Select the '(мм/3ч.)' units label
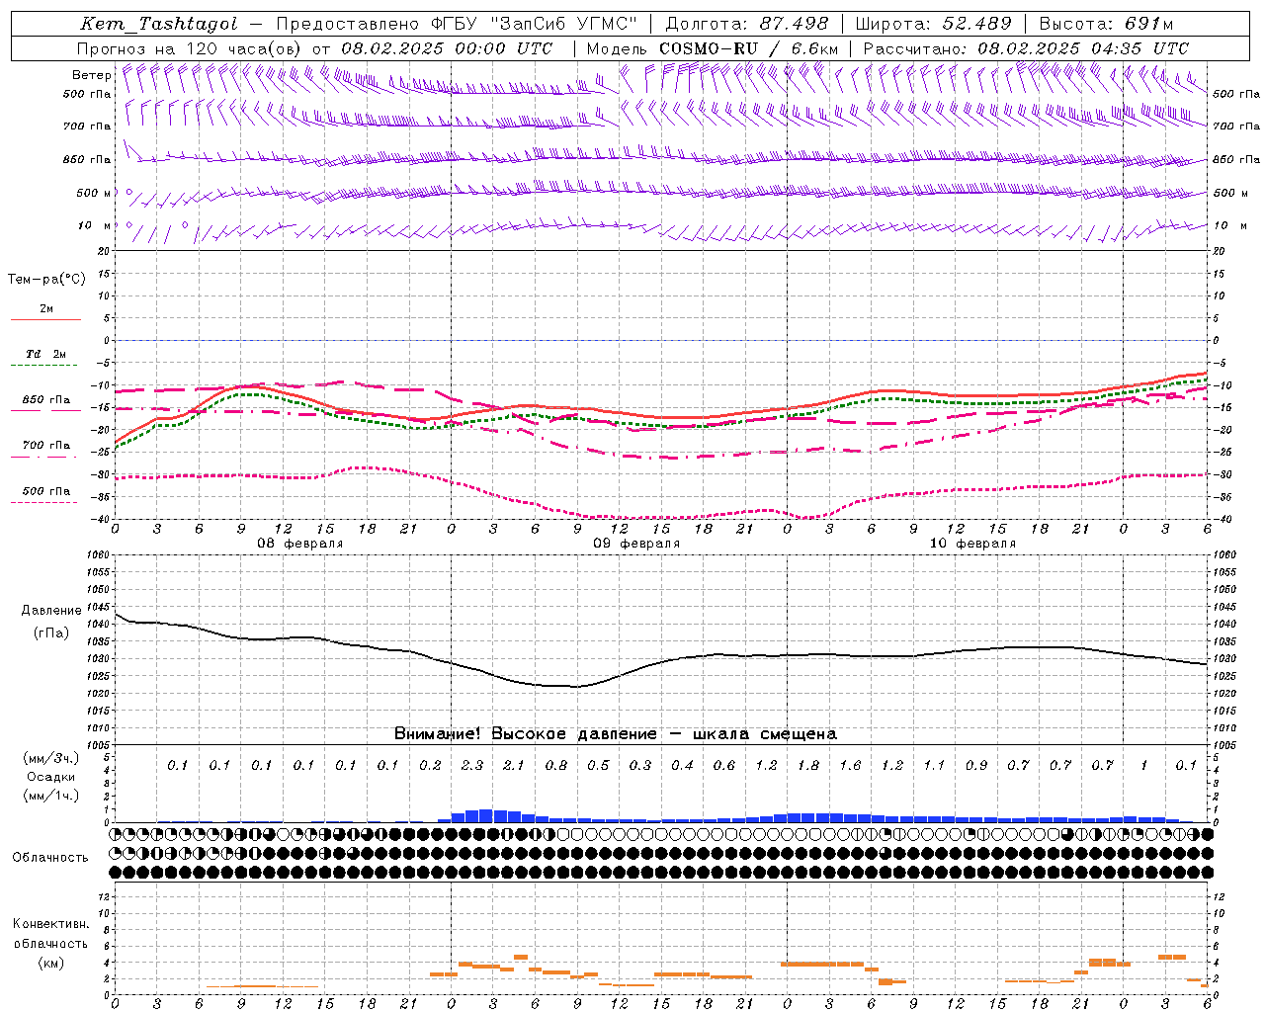 click(x=51, y=758)
